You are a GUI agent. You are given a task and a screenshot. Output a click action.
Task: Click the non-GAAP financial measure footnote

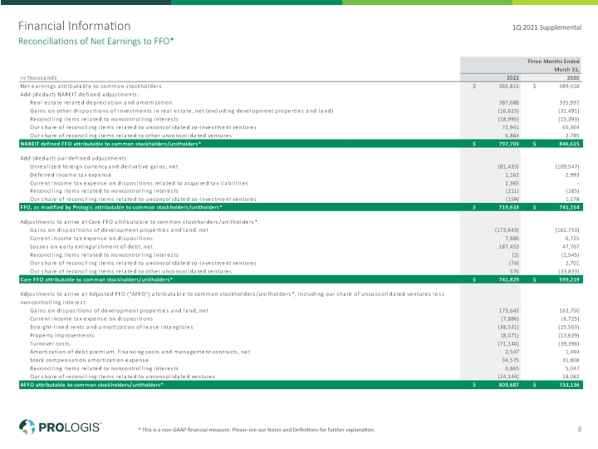point(257,430)
